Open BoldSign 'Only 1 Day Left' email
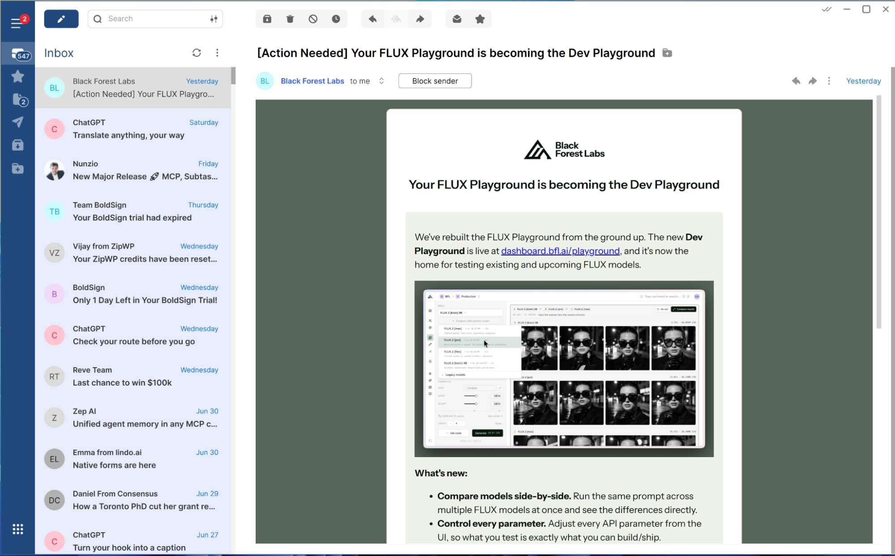The height and width of the screenshot is (556, 895). point(133,294)
